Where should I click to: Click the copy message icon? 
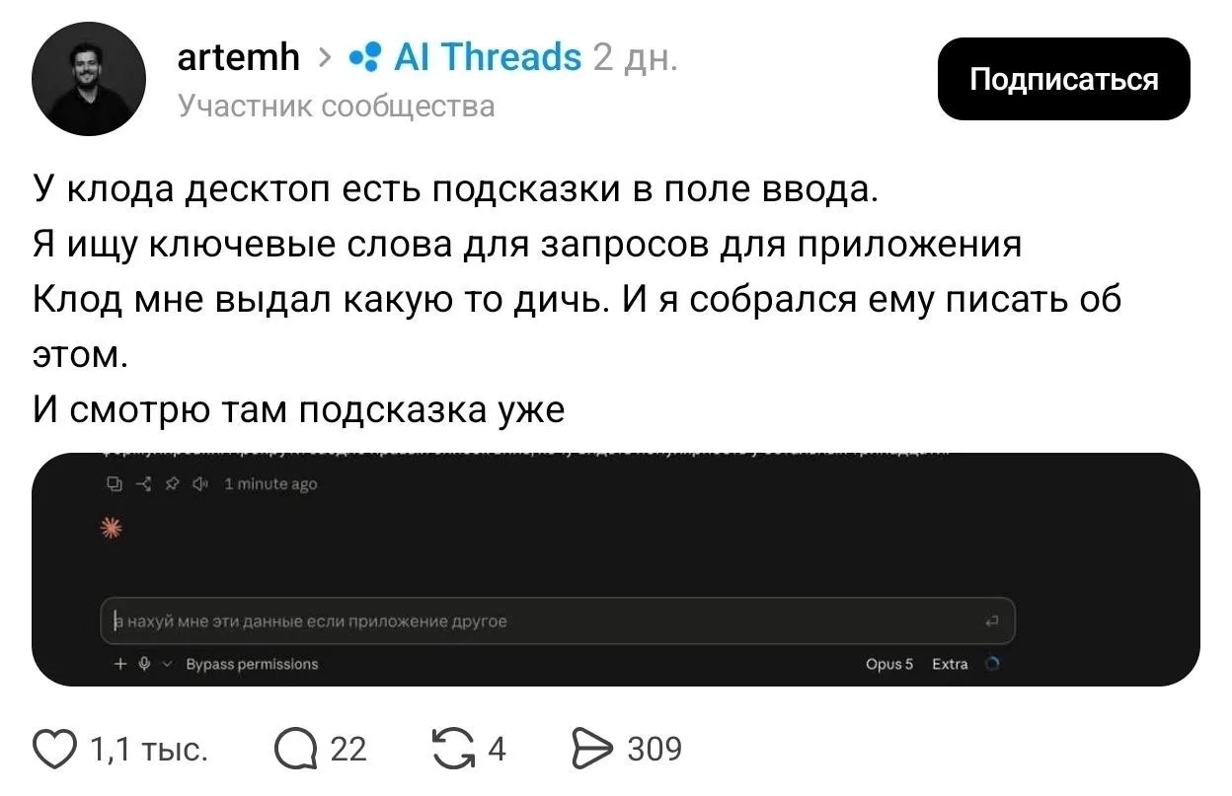(x=115, y=484)
